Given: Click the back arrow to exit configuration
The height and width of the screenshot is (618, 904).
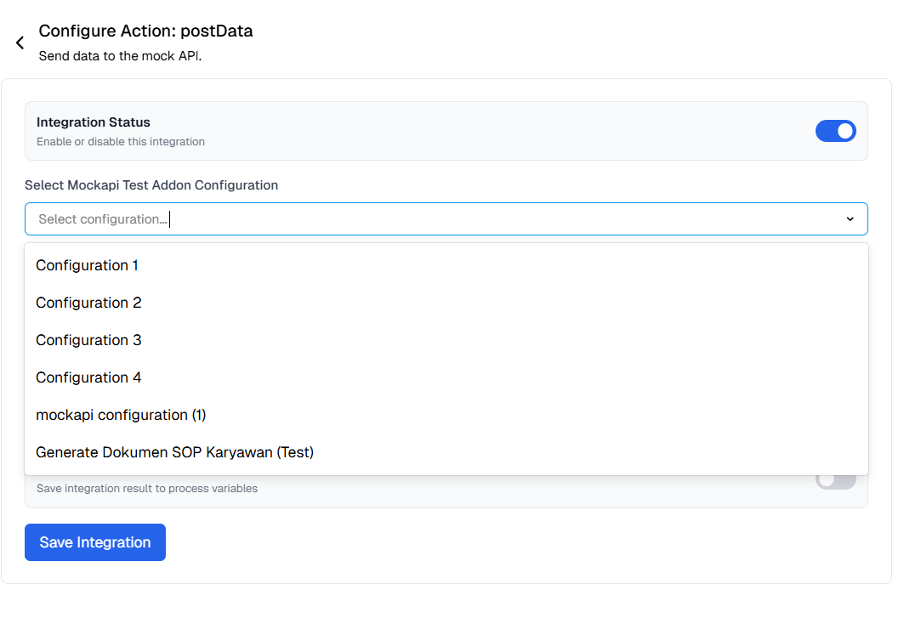Looking at the screenshot, I should [20, 42].
